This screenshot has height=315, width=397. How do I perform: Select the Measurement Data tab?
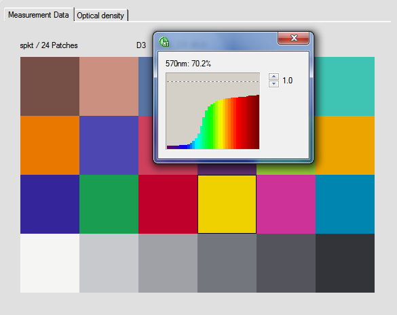coord(39,15)
